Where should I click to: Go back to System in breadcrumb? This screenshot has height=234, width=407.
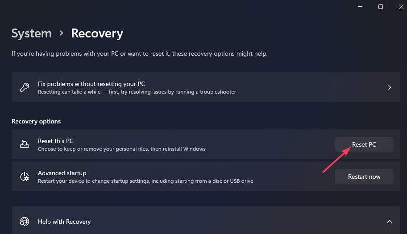(31, 33)
